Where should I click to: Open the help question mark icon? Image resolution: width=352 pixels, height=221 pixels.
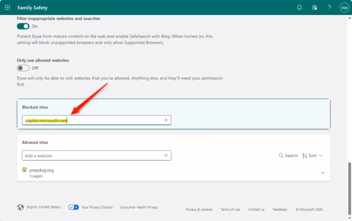[329, 8]
